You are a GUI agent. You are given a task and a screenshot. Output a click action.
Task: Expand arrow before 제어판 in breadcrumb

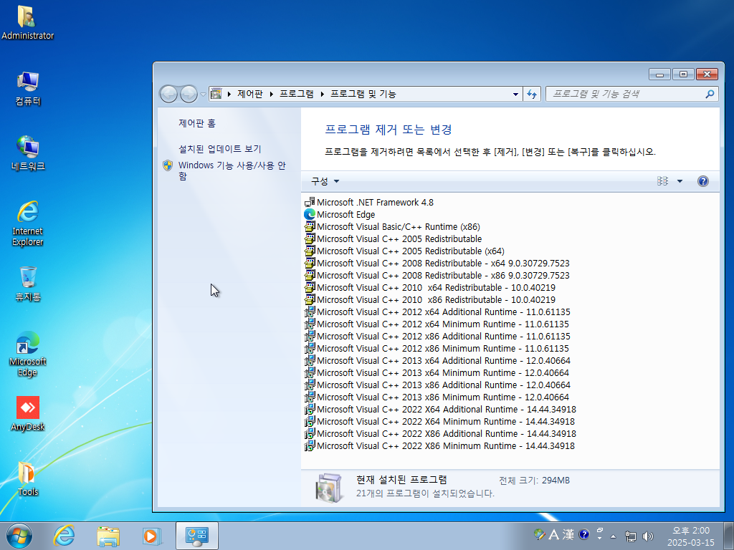229,94
